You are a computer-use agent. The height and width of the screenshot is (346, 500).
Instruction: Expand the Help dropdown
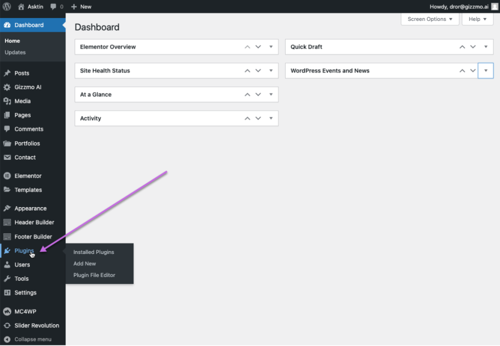point(478,19)
